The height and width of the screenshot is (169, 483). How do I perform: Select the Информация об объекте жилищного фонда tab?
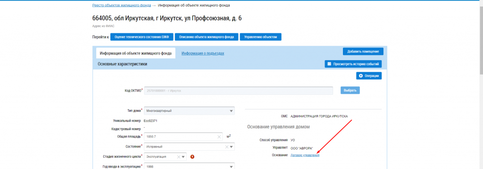[136, 53]
